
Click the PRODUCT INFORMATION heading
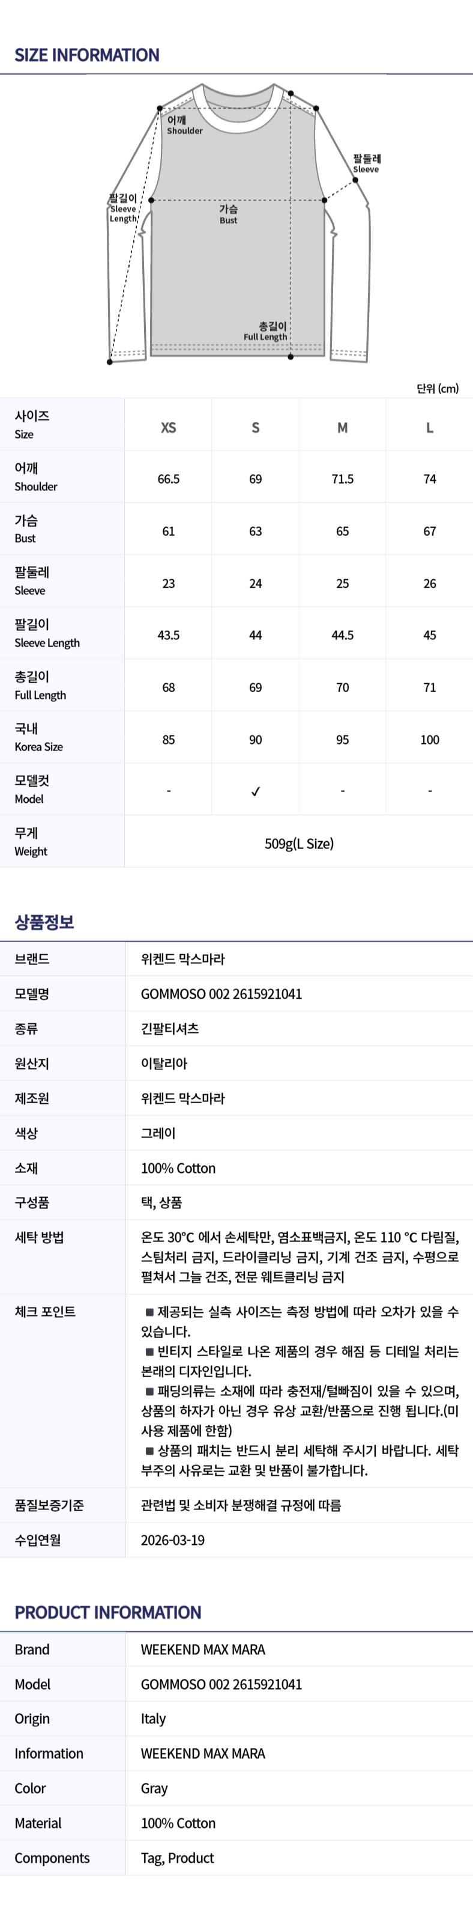pos(107,1612)
